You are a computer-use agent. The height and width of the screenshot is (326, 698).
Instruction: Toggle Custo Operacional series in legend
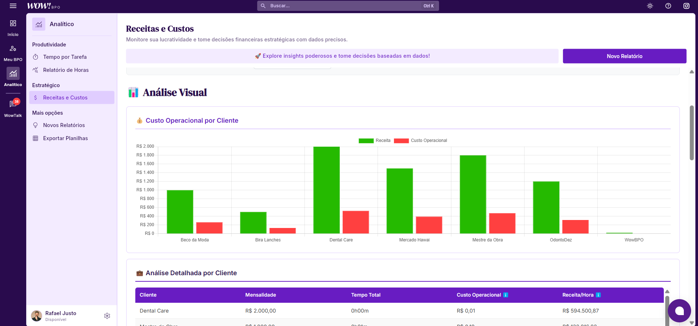coord(420,140)
